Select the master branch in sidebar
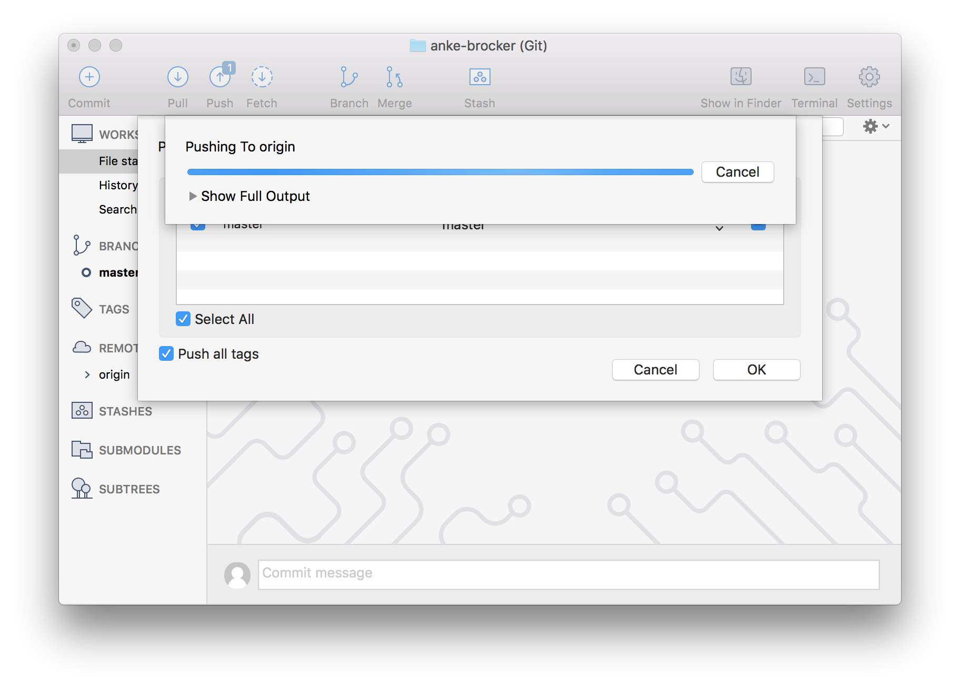This screenshot has height=689, width=960. point(118,272)
